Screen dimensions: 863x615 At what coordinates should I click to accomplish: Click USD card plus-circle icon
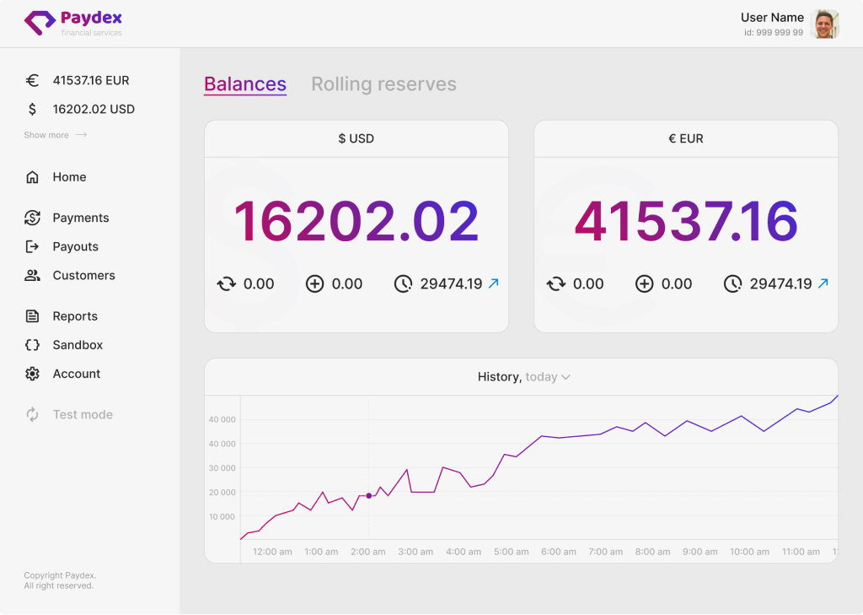315,283
